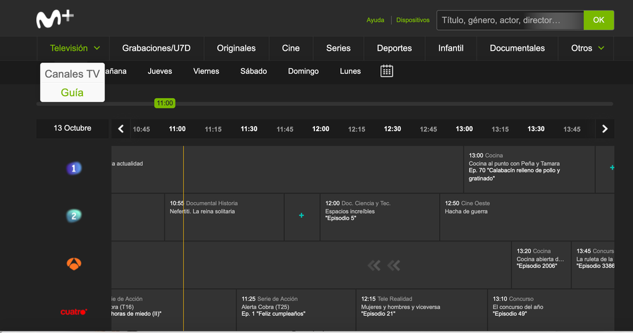This screenshot has width=633, height=333.
Task: Open the Deportes section
Action: pyautogui.click(x=394, y=48)
